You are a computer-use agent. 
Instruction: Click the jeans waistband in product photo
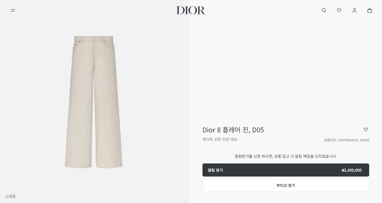click(94, 38)
